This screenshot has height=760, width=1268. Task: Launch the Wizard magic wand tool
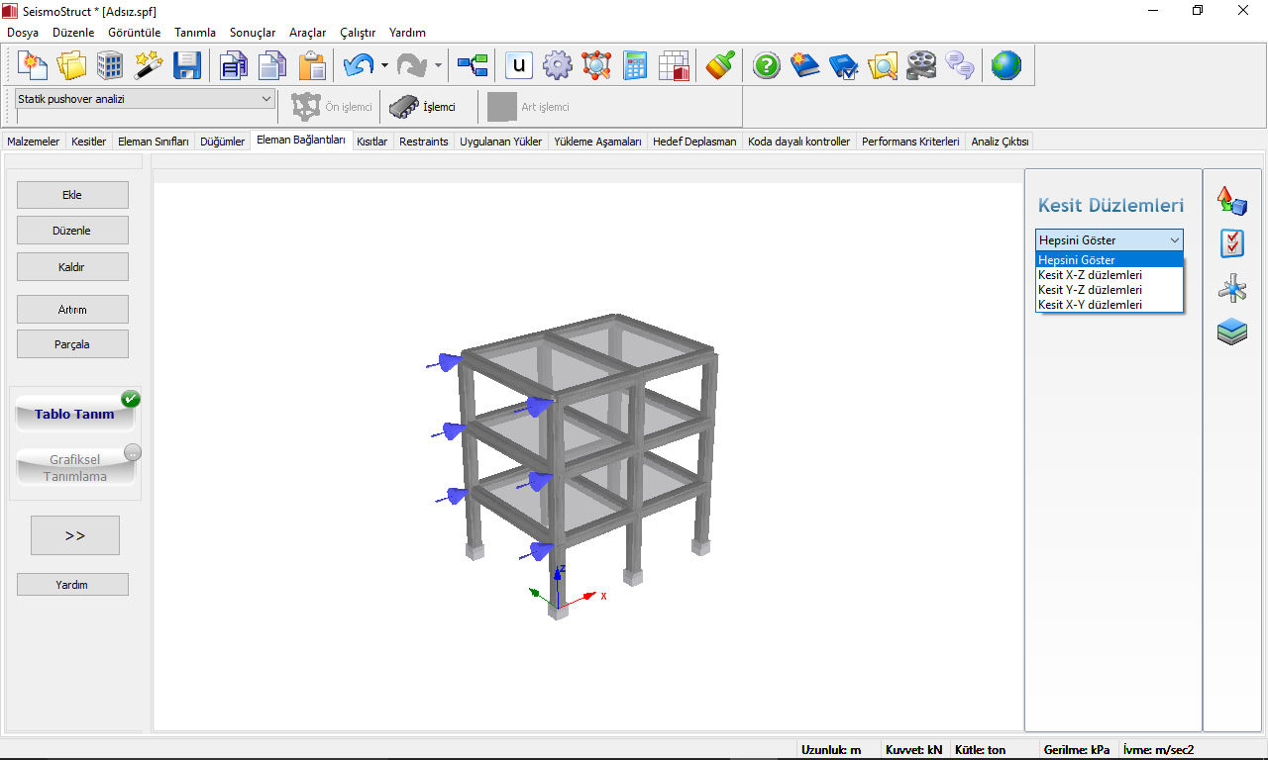click(x=149, y=66)
